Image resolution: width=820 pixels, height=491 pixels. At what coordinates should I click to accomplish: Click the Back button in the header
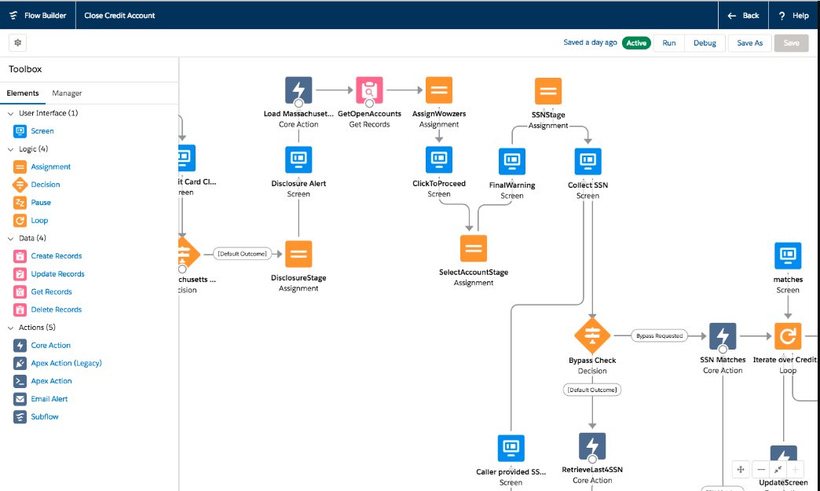[x=743, y=16]
